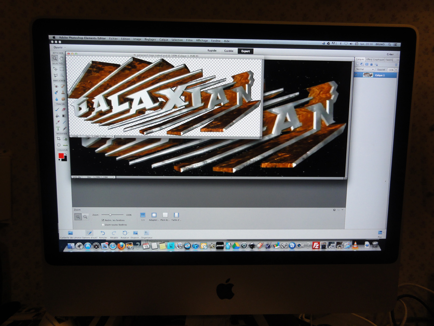Click the delete layer trash icon
The image size is (434, 326).
tap(396, 65)
